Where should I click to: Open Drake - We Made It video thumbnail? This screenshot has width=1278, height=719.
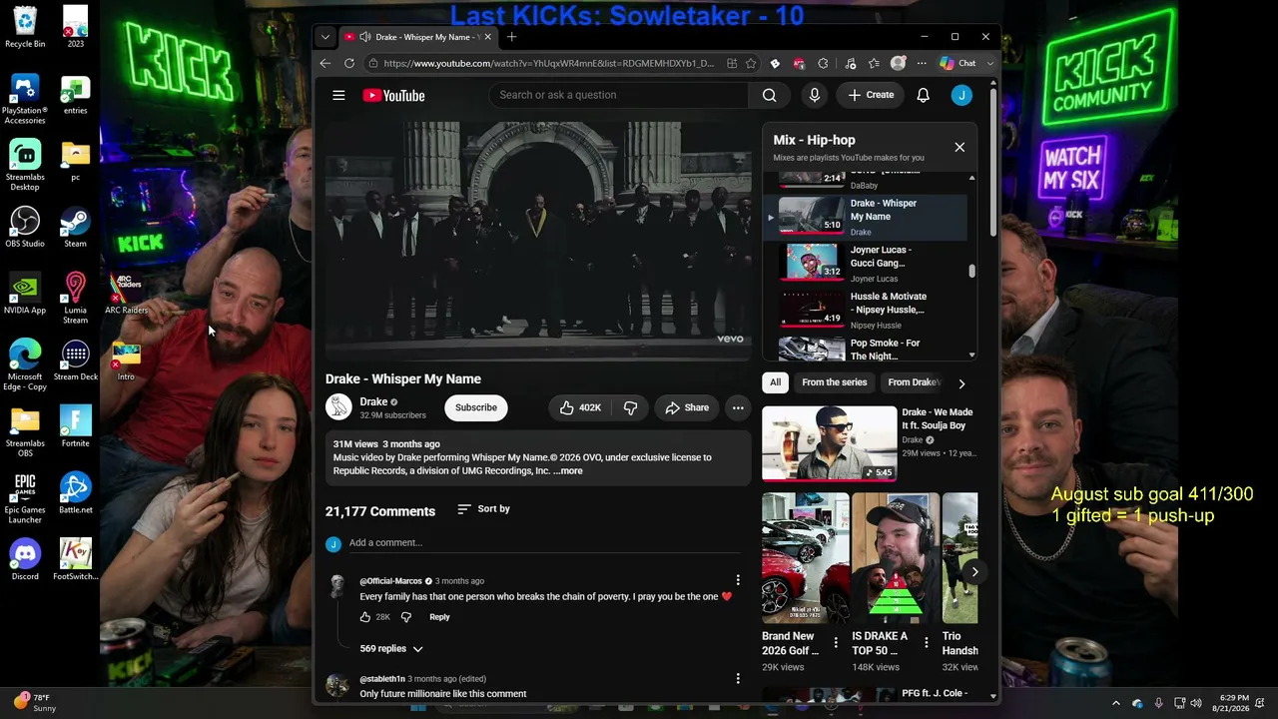coord(830,443)
